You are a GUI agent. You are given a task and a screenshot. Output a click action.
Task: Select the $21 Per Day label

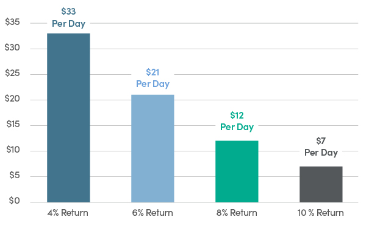152,78
